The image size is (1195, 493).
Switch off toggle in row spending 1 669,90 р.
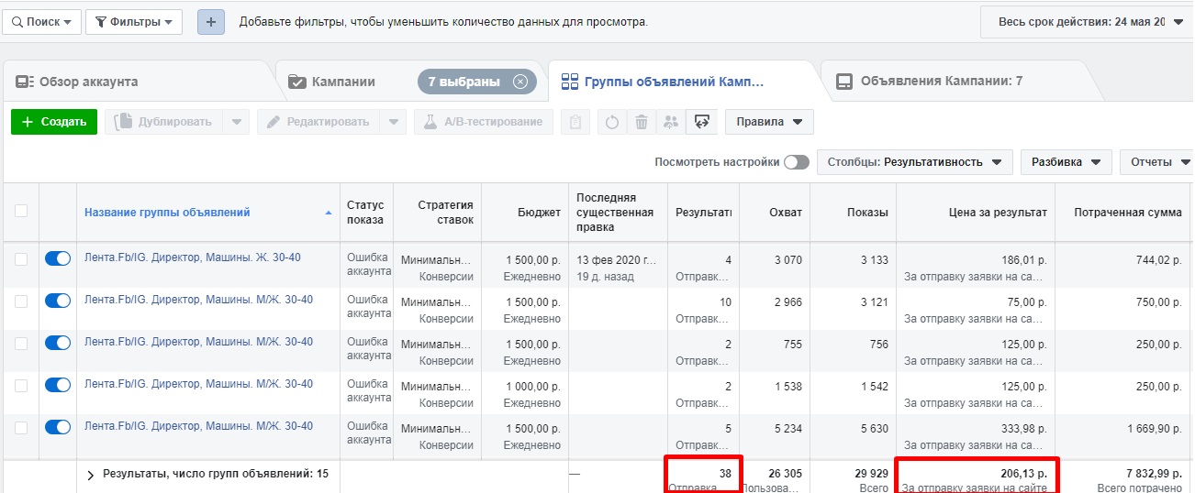click(58, 427)
